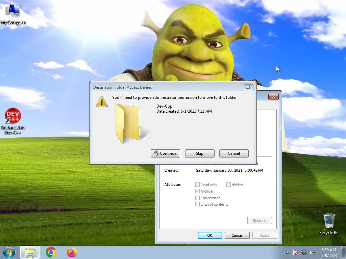The image size is (346, 259).
Task: Launch Google Chrome from the taskbar
Action: 51,252
